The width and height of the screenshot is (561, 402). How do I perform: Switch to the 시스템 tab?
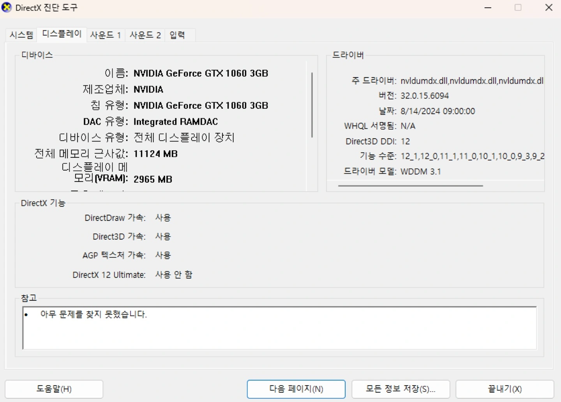pyautogui.click(x=21, y=35)
